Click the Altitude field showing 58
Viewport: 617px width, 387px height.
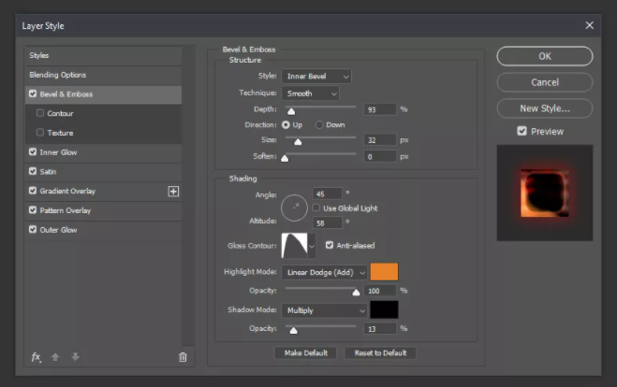click(327, 222)
